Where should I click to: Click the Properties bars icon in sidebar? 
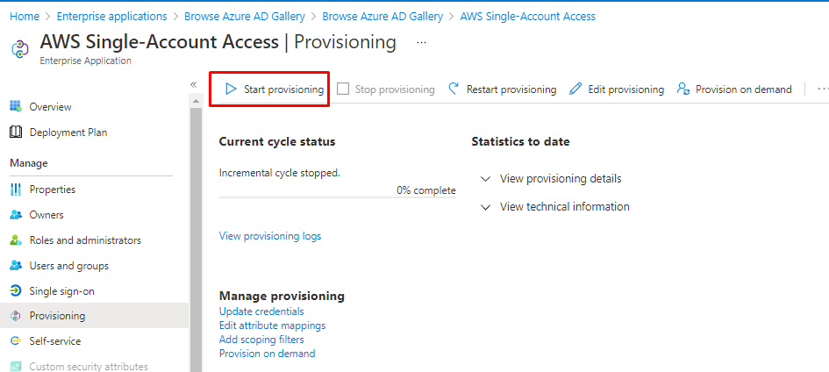[16, 190]
